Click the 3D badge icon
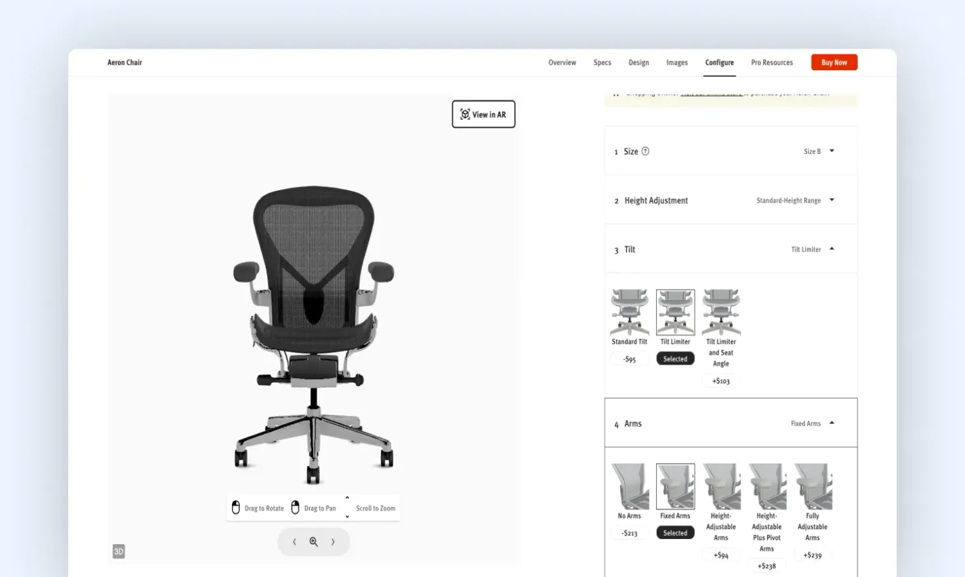Screen dimensions: 965x577 pos(119,551)
